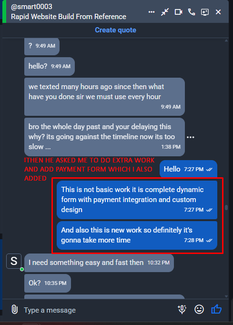The height and width of the screenshot is (325, 233).
Task: Start a voice call using the phone icon
Action: [x=192, y=12]
